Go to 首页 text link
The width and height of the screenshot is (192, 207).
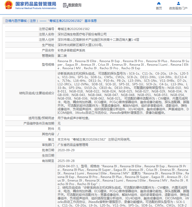(159, 8)
